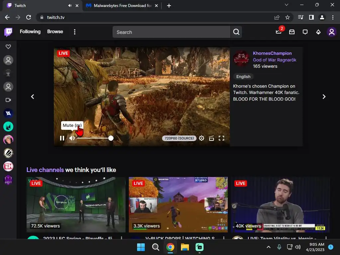This screenshot has width=340, height=255.
Task: Pause the featured stream
Action: (62, 138)
